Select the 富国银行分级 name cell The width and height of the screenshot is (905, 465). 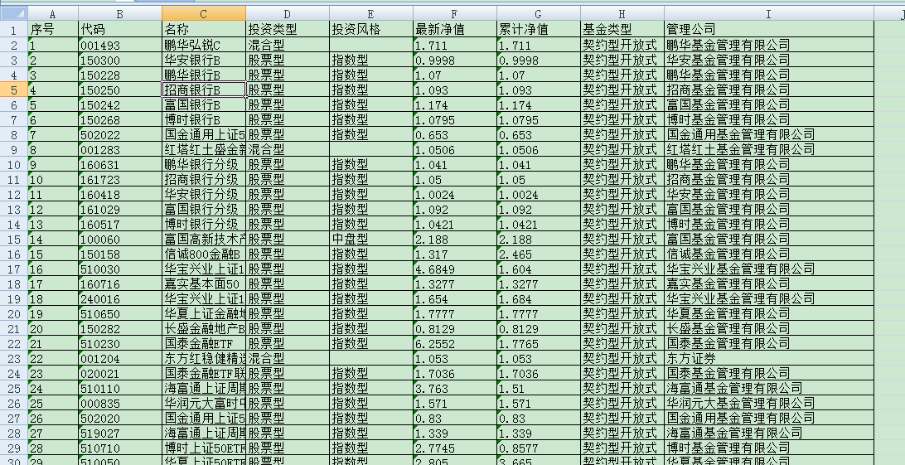(x=204, y=210)
